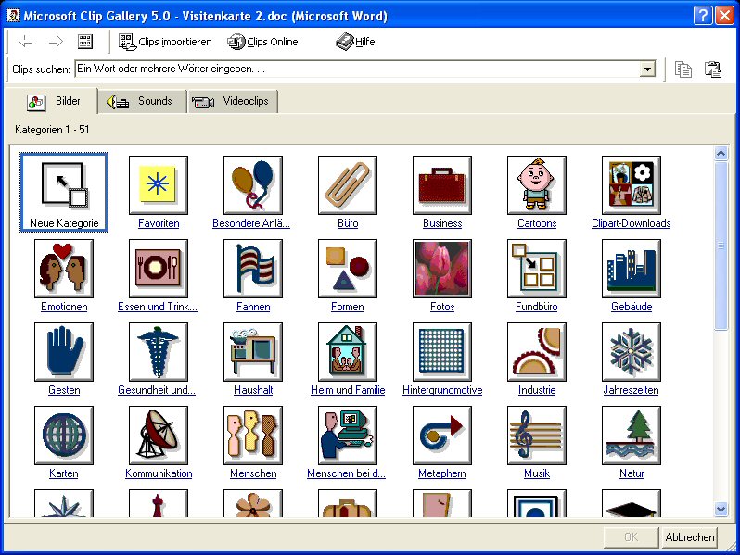Open the Musik treble clef icon

click(x=537, y=435)
